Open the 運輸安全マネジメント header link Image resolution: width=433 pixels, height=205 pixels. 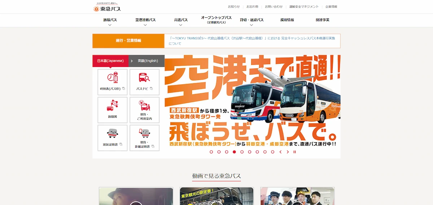[304, 6]
